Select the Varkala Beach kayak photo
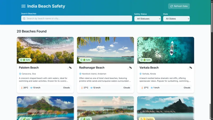 [x=166, y=50]
